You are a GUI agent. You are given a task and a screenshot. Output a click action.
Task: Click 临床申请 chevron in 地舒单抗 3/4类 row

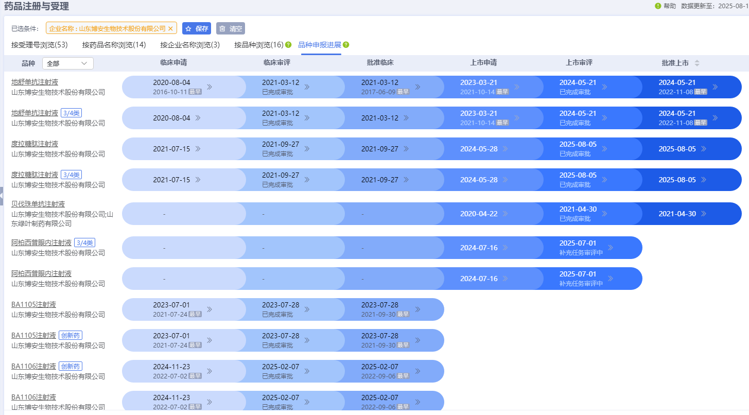198,118
